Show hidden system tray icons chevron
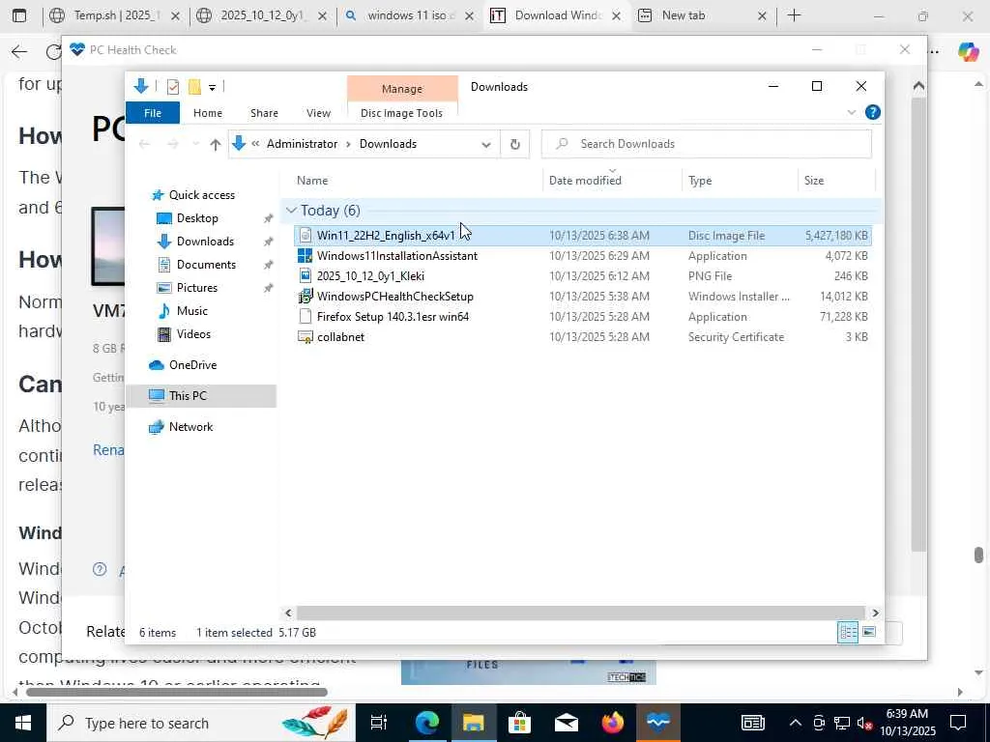Image resolution: width=990 pixels, height=742 pixels. click(796, 723)
